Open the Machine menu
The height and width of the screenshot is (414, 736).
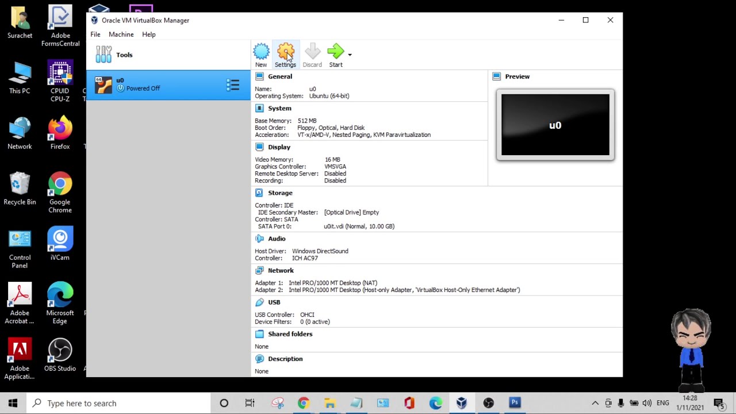(x=121, y=34)
